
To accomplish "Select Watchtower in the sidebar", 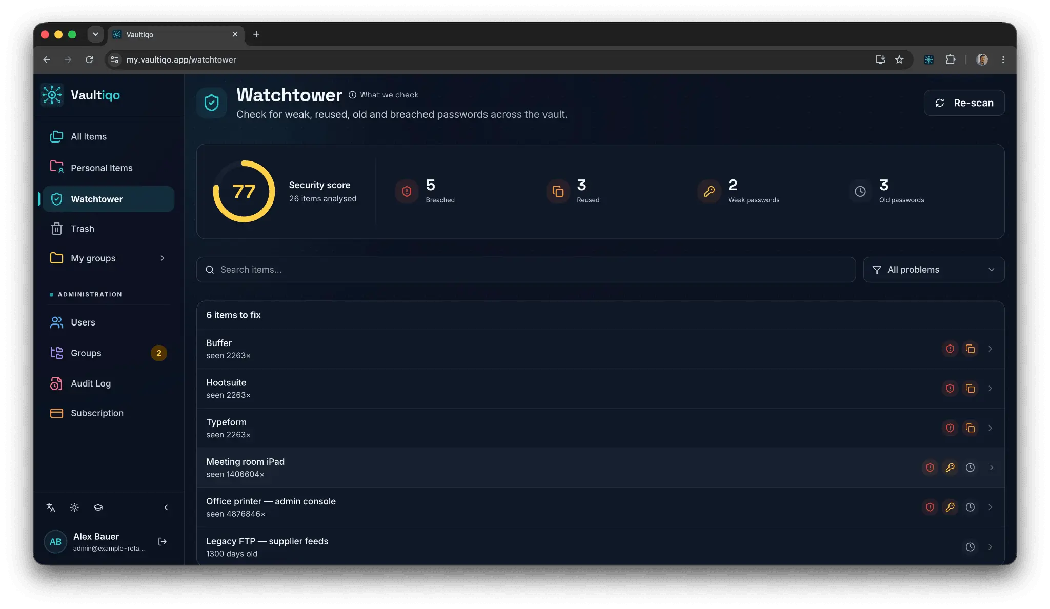I will pyautogui.click(x=108, y=199).
